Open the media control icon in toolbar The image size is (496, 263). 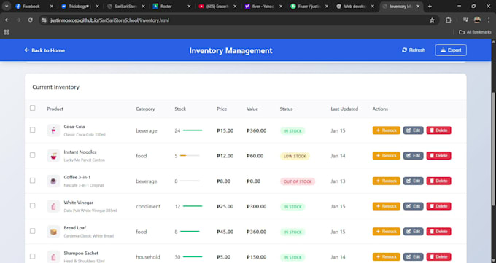pyautogui.click(x=465, y=20)
